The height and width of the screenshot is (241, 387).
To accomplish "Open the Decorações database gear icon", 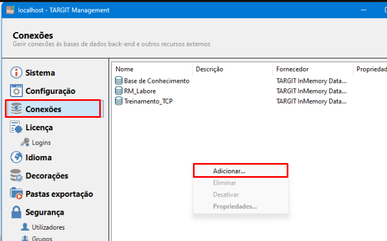I will pos(16,176).
